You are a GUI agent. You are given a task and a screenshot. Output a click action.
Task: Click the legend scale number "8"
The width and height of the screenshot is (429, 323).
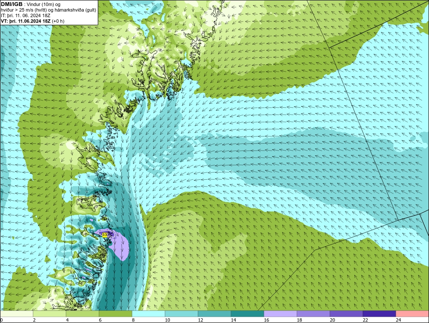tap(133, 320)
